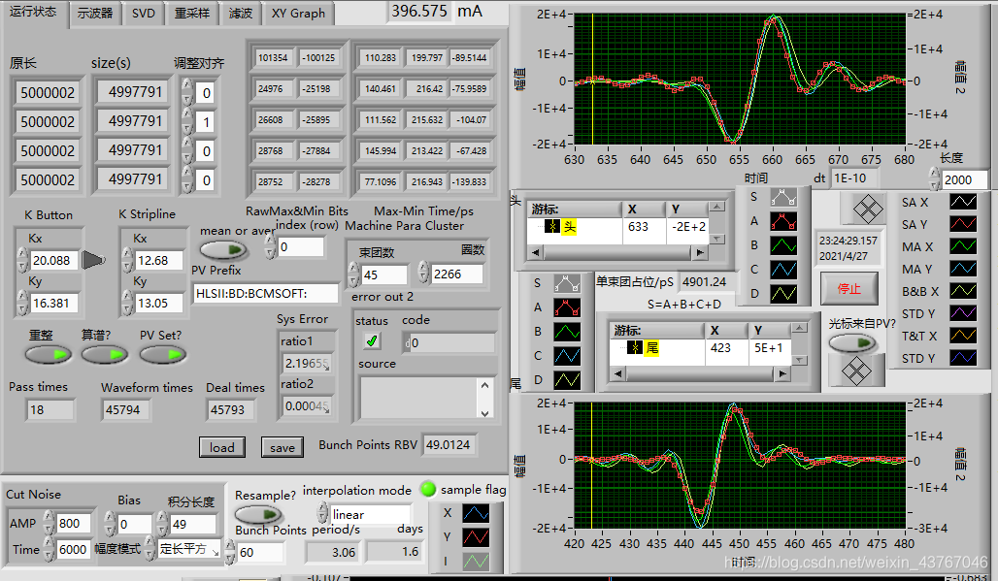This screenshot has width=998, height=581.
Task: Switch to the 重采样 tab
Action: (x=192, y=14)
